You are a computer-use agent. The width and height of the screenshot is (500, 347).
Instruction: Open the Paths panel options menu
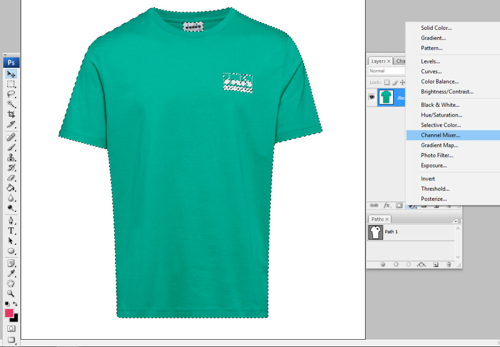click(x=458, y=221)
